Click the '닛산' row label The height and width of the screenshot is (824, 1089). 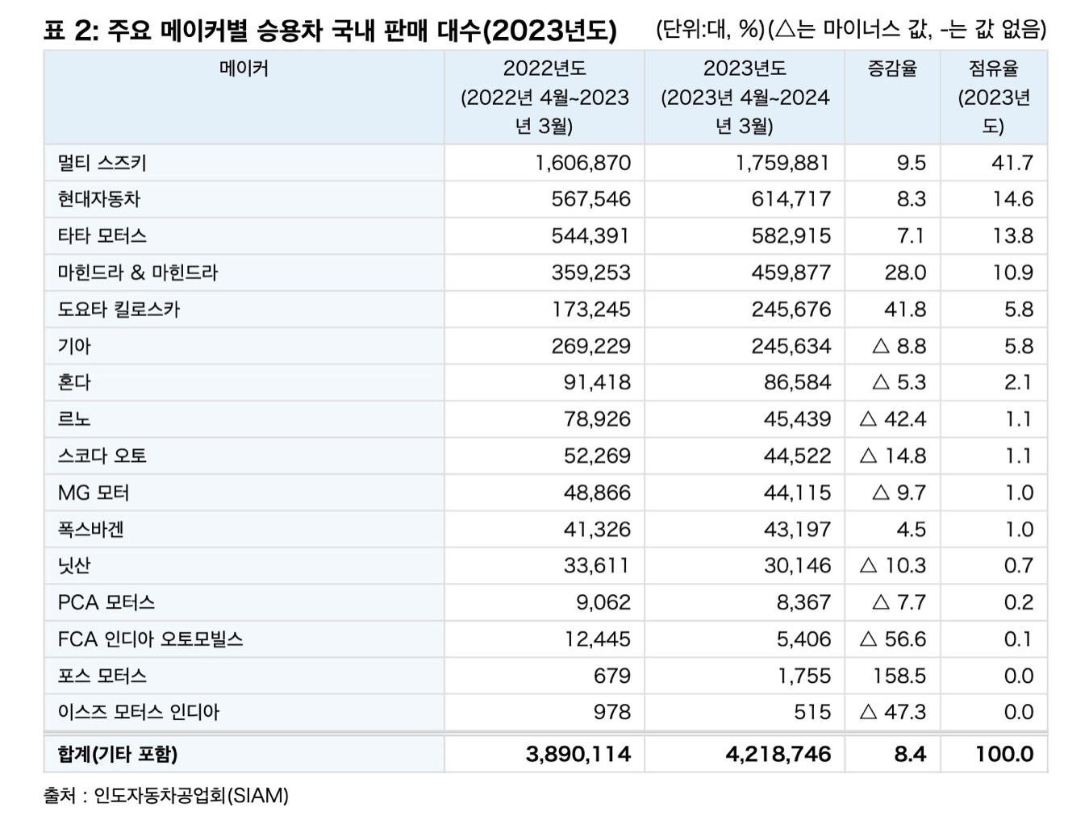(x=74, y=566)
